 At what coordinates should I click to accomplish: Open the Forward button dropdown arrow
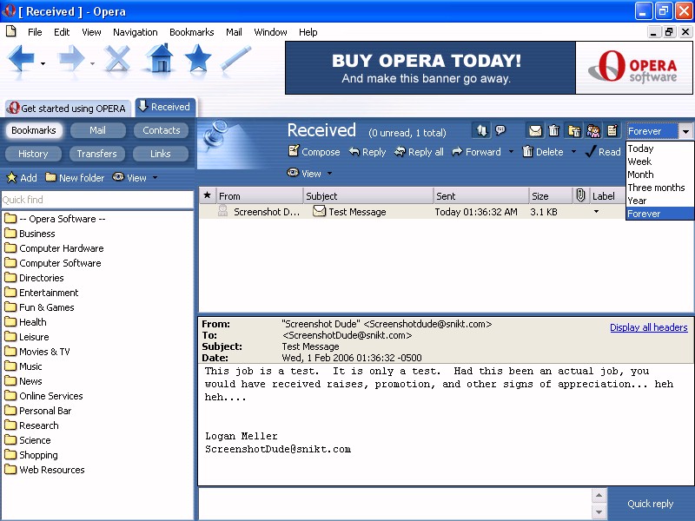tap(511, 152)
